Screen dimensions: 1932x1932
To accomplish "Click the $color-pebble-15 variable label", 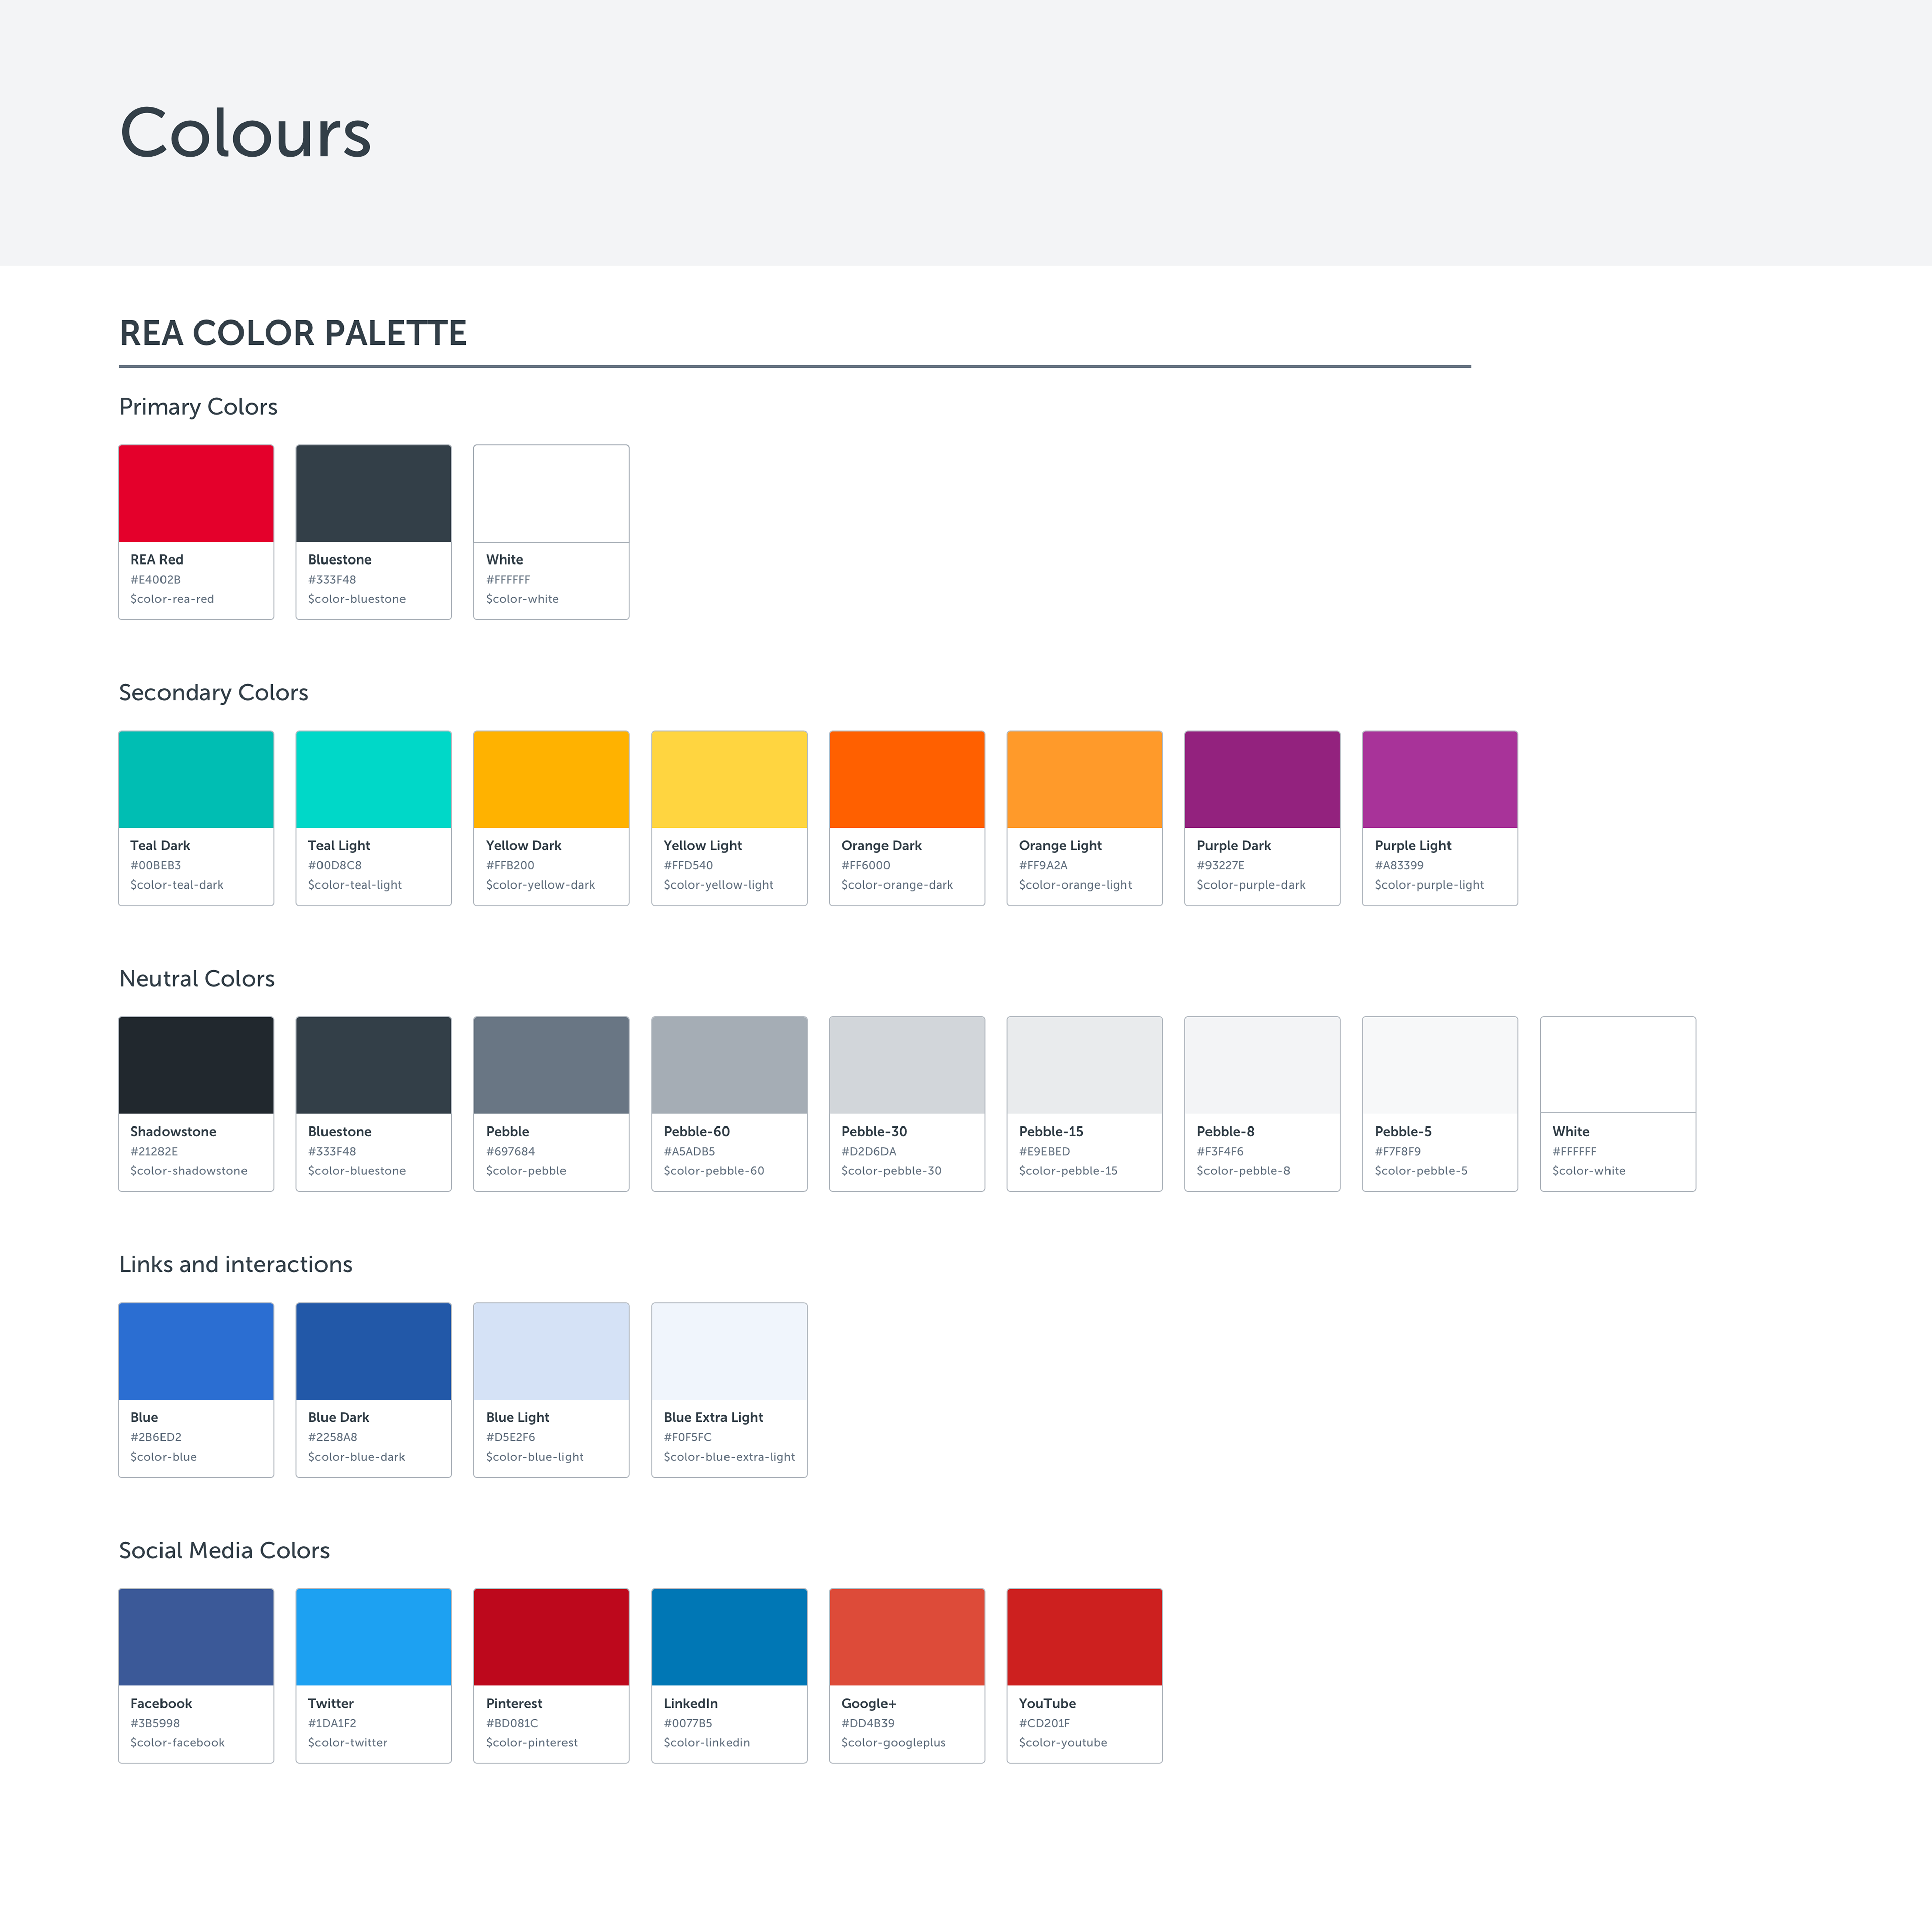I will [1068, 1171].
